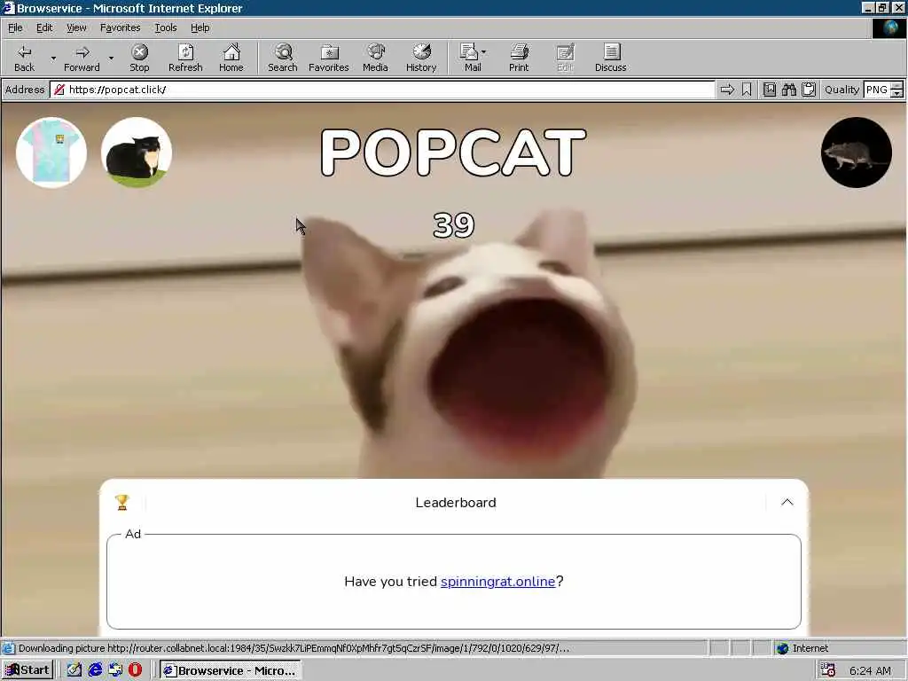Click the notepad quick launch icon
Viewport: 908px width, 681px height.
[74, 670]
